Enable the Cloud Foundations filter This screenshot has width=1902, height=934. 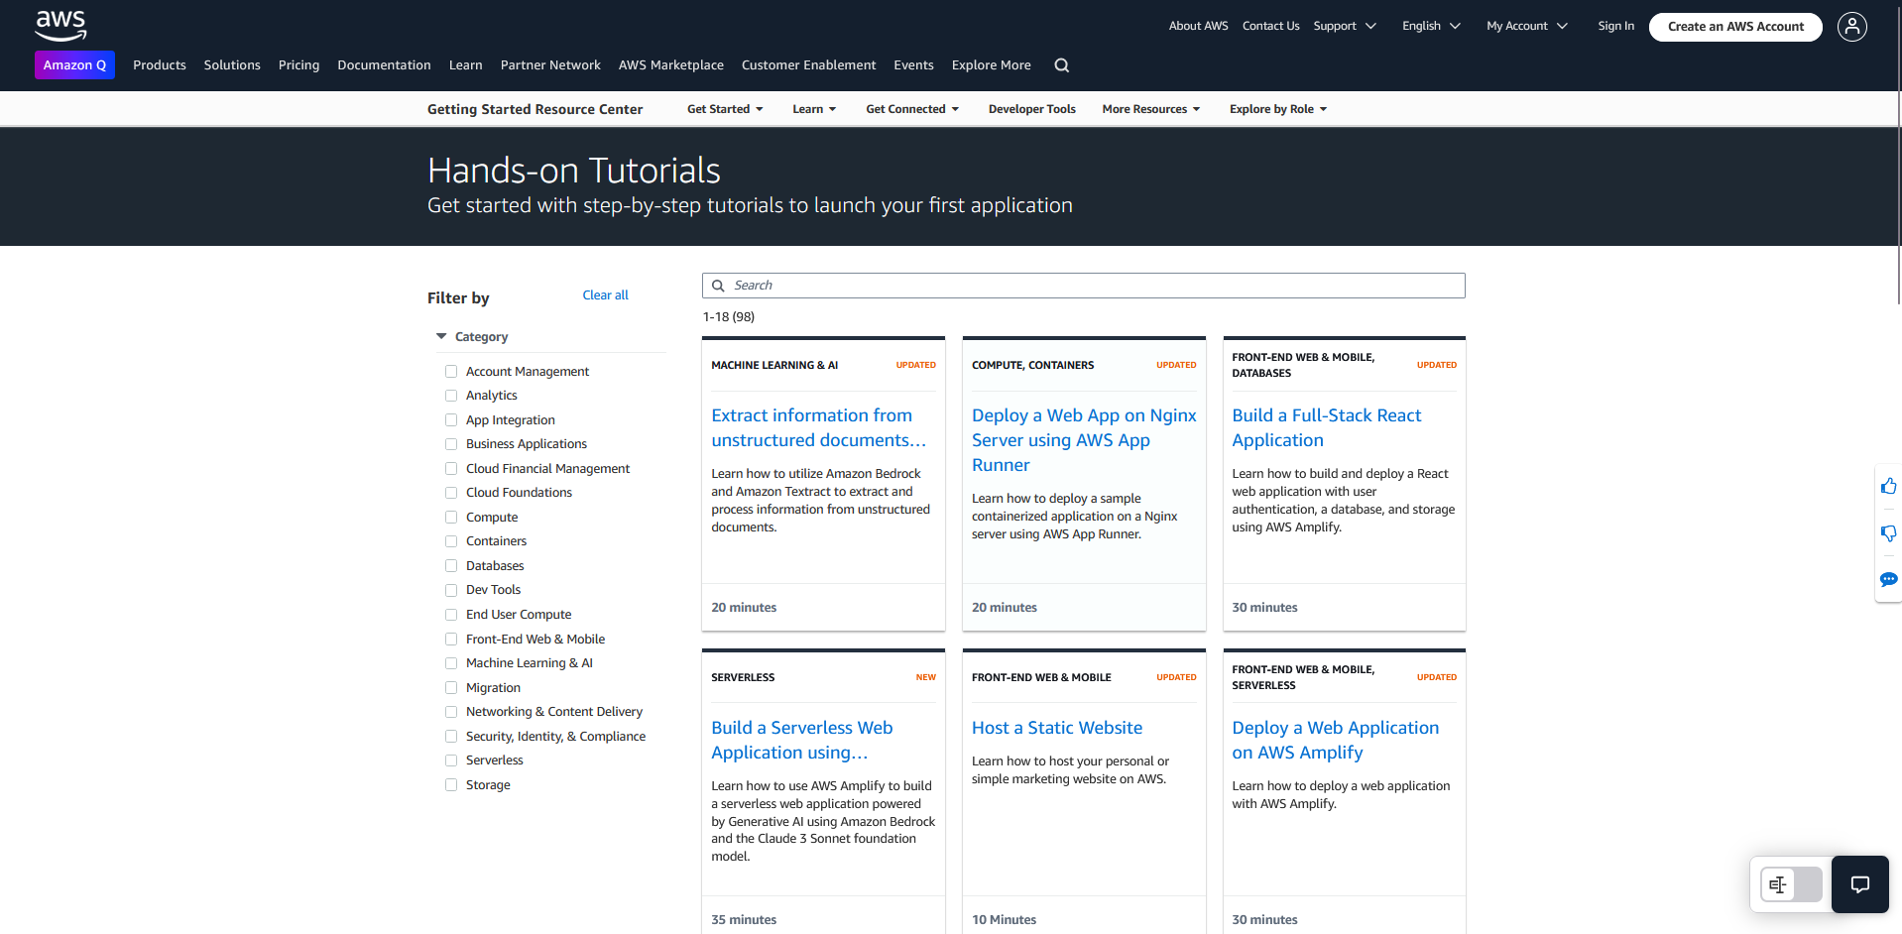click(x=451, y=493)
